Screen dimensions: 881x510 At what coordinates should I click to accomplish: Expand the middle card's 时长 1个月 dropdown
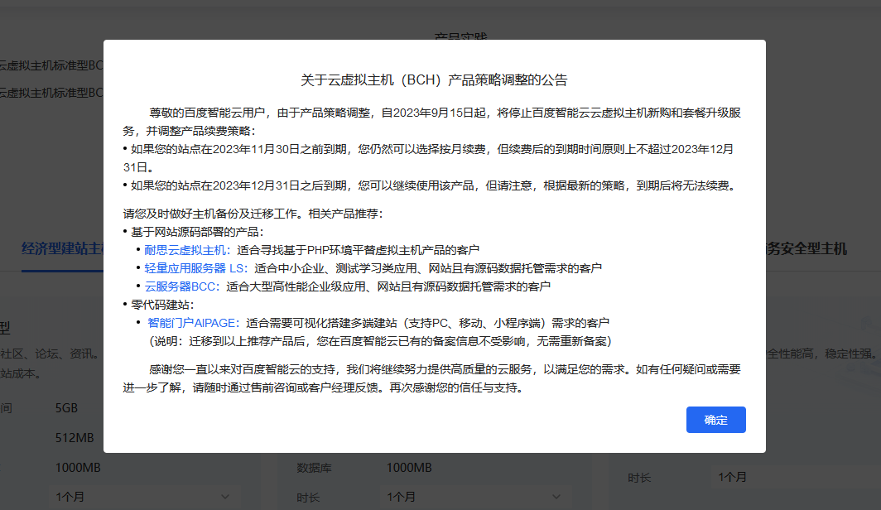click(474, 497)
